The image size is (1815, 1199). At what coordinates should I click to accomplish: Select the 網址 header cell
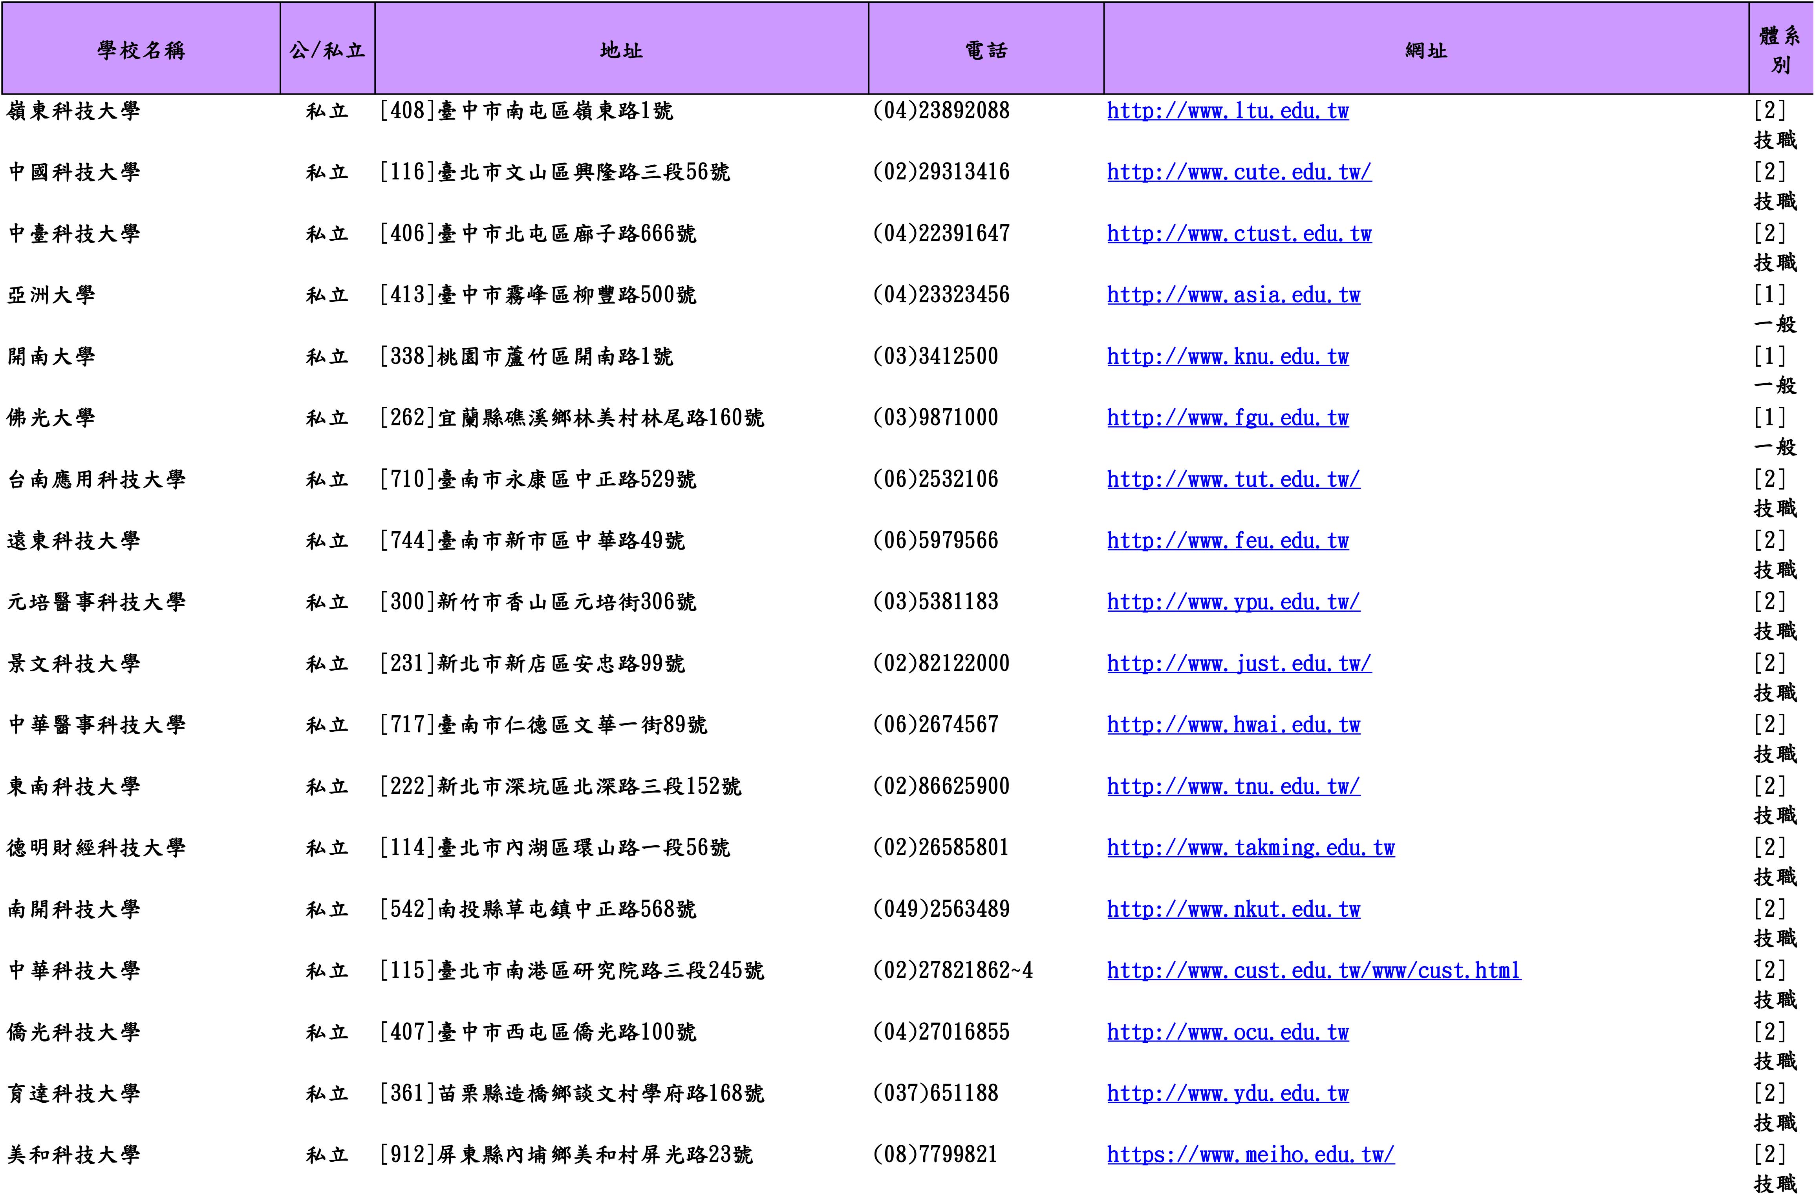click(x=1426, y=51)
